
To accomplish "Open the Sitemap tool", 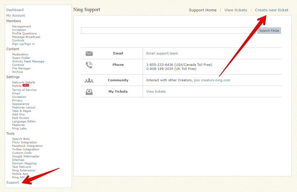I will pos(18,160).
